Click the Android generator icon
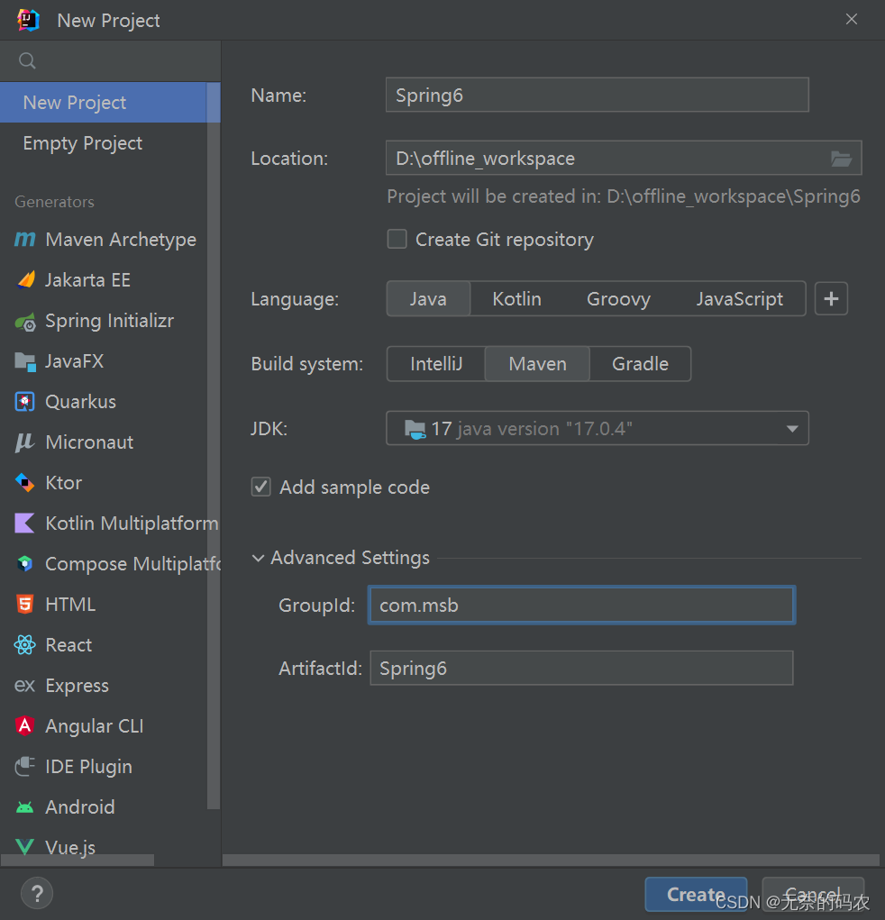Image resolution: width=885 pixels, height=920 pixels. 24,807
